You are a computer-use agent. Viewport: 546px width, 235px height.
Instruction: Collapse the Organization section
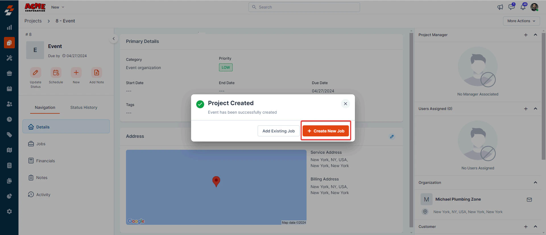(x=535, y=183)
